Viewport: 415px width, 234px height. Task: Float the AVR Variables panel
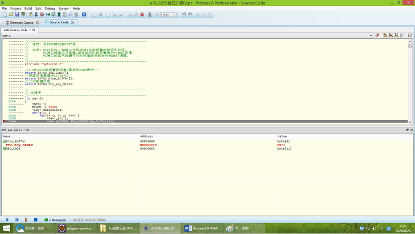point(407,130)
